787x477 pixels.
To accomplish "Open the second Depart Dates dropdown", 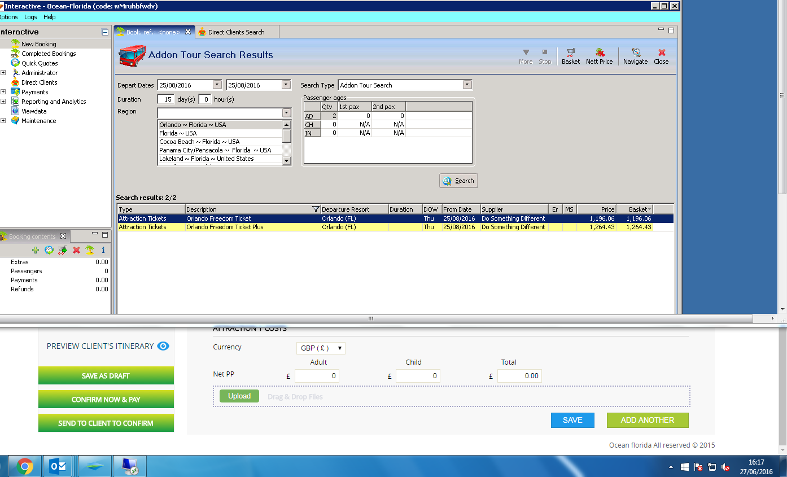I will pos(286,85).
